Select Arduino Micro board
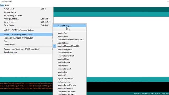Viewport: 169px width, 95px height. (x=69, y=59)
